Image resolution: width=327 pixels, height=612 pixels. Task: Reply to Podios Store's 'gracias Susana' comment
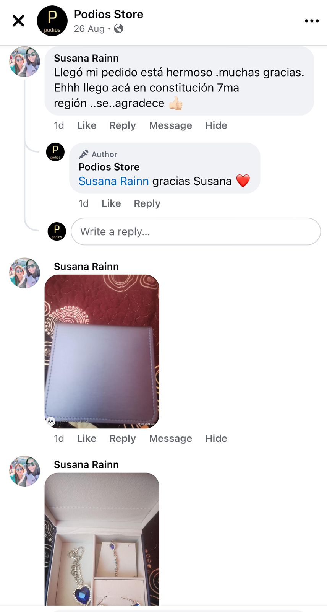tap(147, 203)
